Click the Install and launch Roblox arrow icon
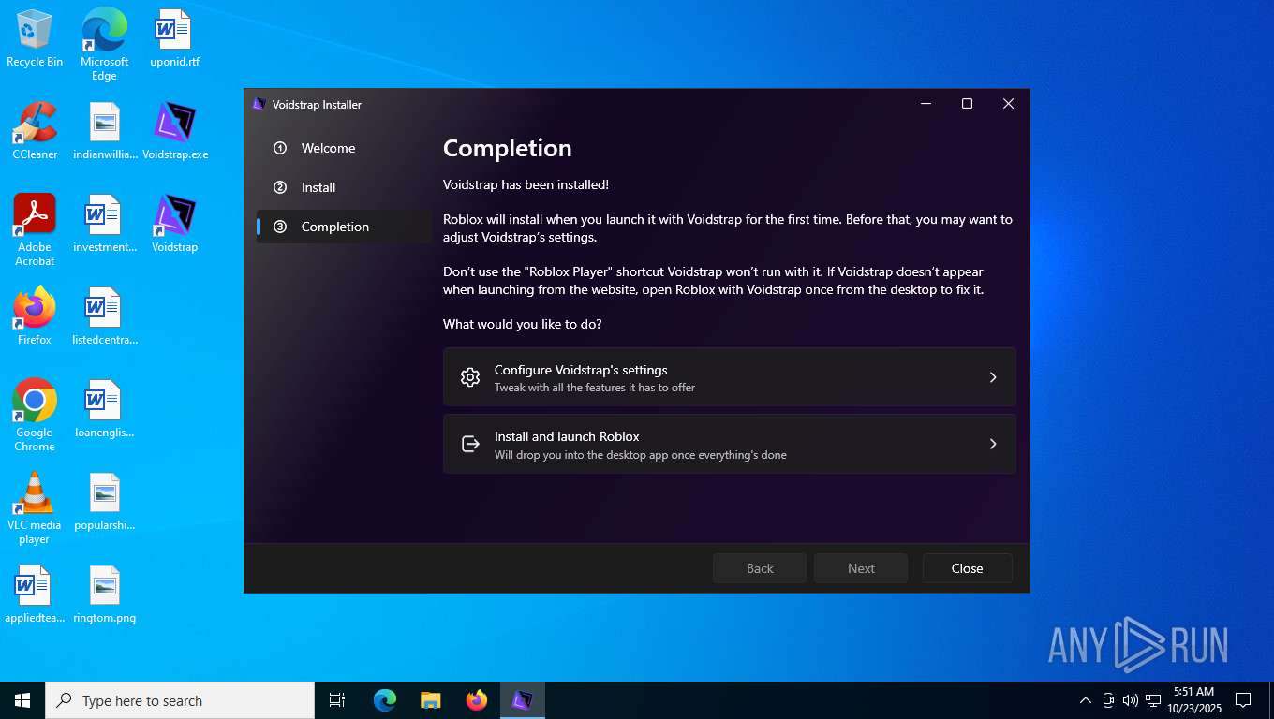 pyautogui.click(x=470, y=444)
